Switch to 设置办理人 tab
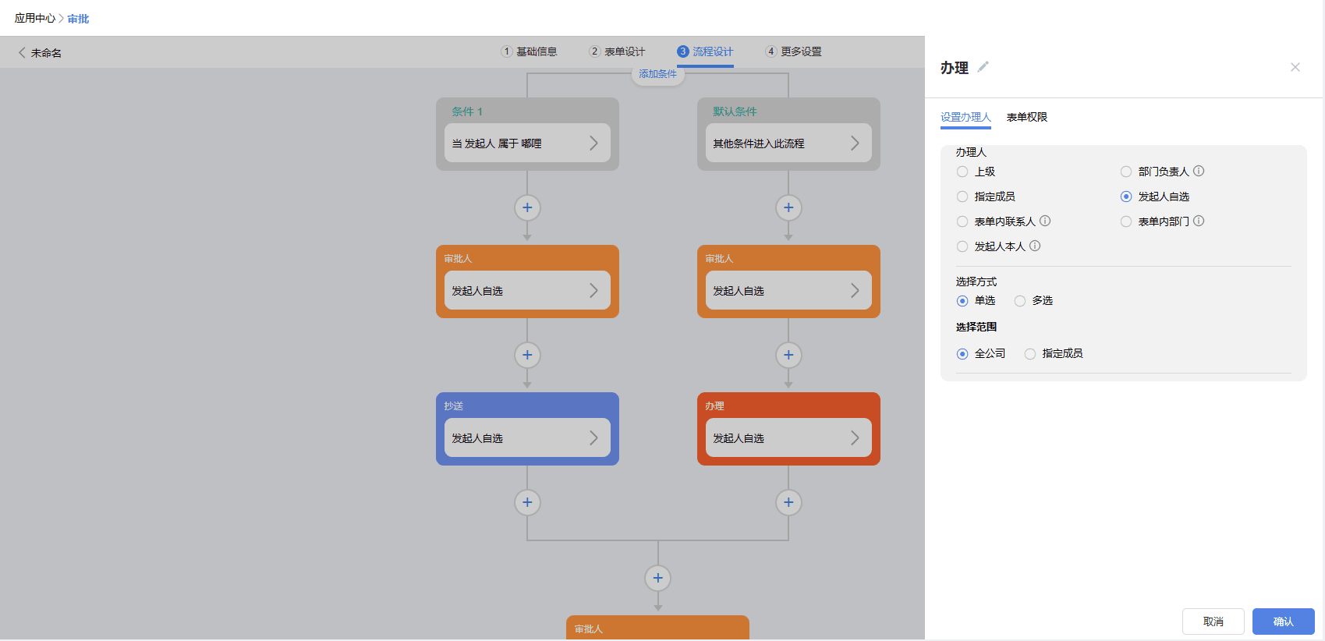Viewport: 1325px width, 641px height. (x=965, y=117)
